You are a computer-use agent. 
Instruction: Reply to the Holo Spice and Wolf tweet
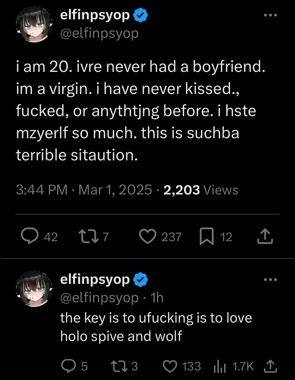pos(69,366)
